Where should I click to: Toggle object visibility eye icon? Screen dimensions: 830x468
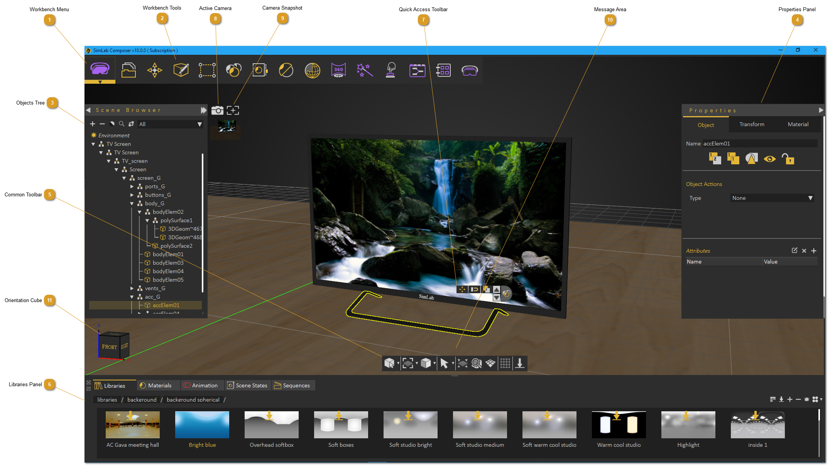(x=769, y=159)
